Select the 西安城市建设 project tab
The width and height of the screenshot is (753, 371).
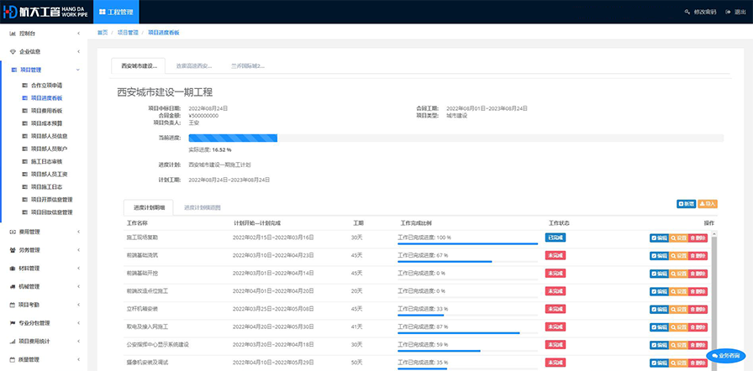[138, 65]
